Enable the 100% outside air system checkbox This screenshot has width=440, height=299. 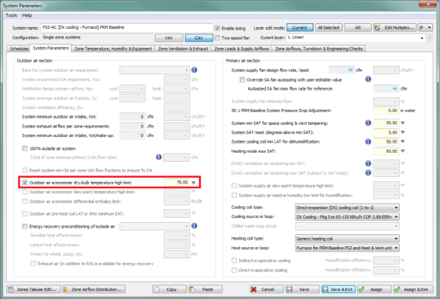[x=25, y=148]
